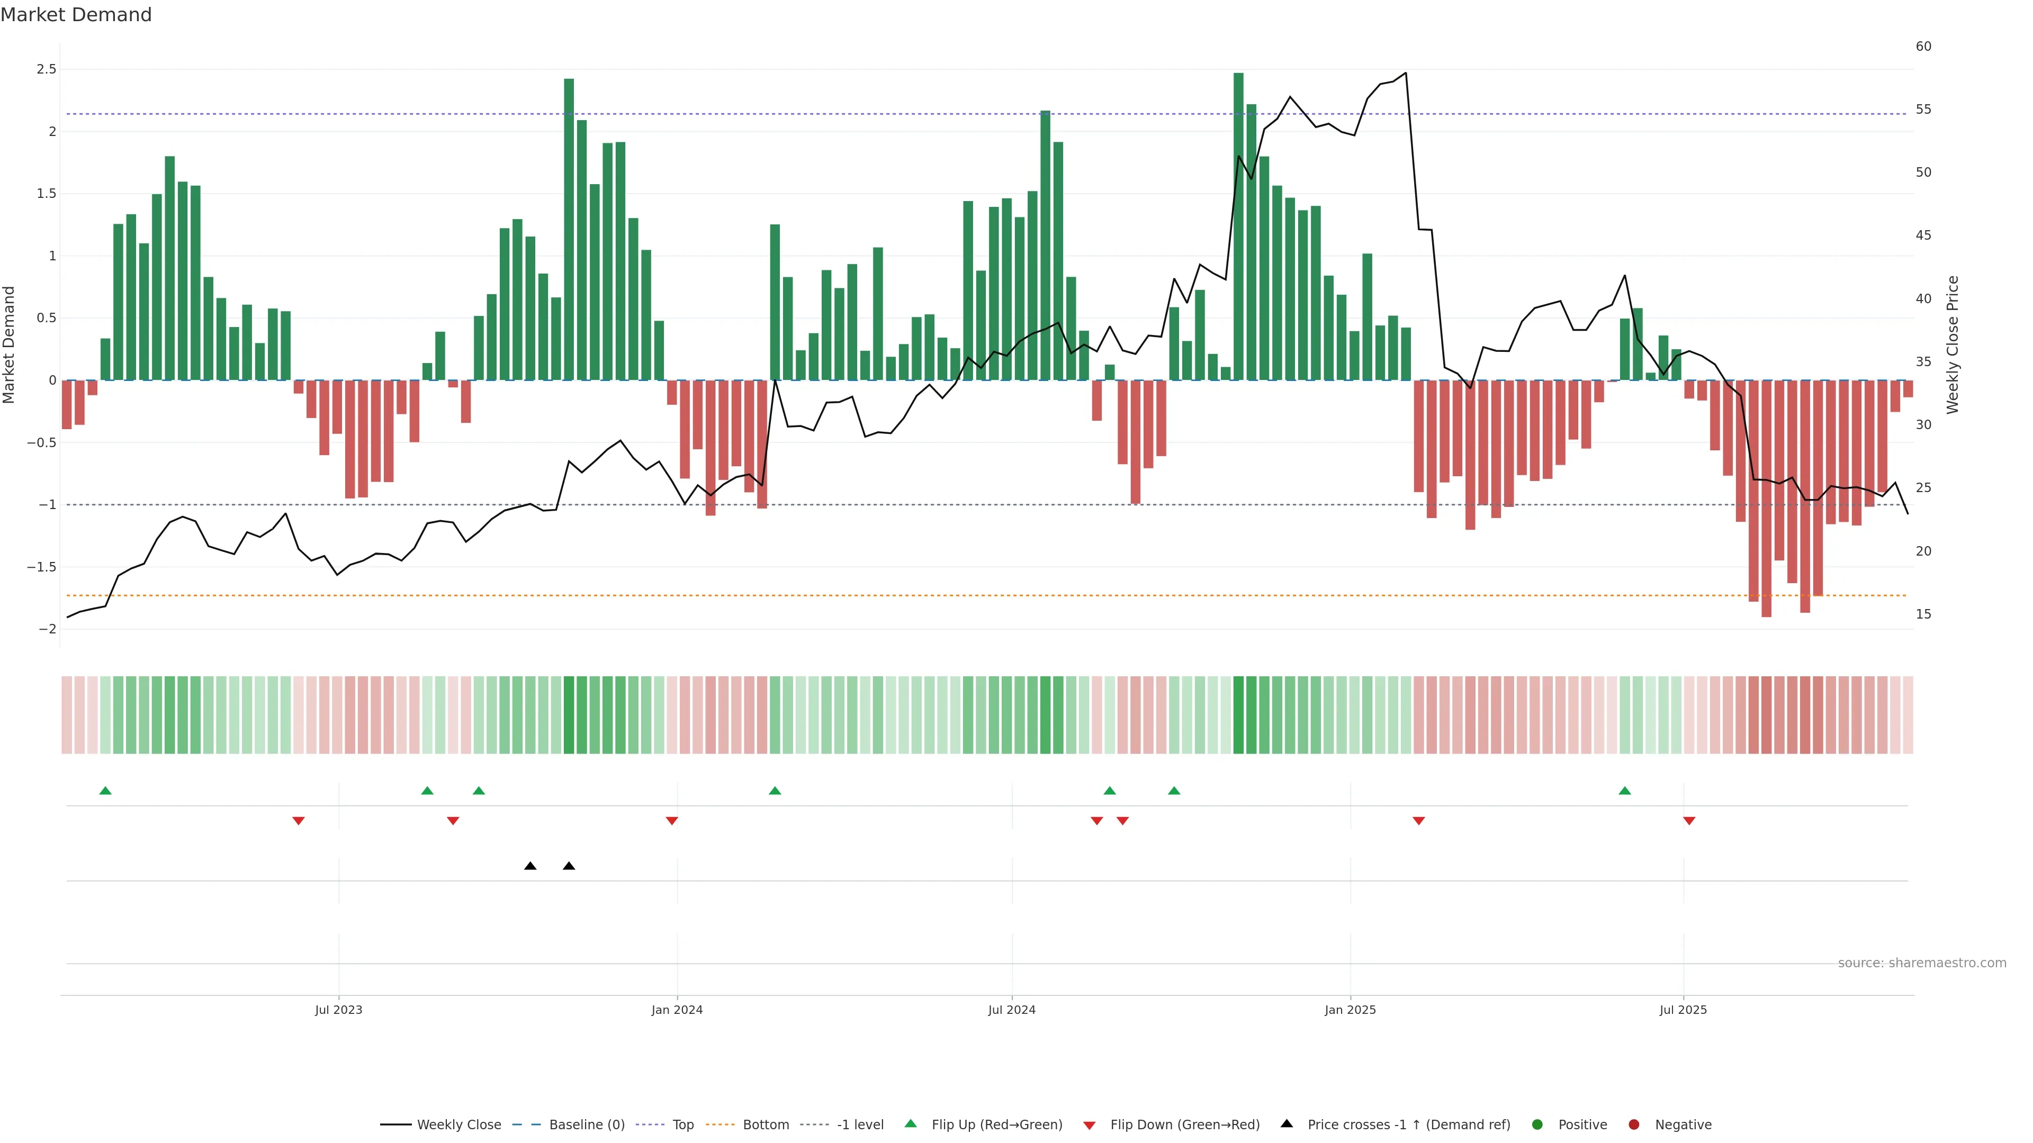The width and height of the screenshot is (2033, 1143).
Task: Click Flip Up green triangle legend icon
Action: 911,1124
